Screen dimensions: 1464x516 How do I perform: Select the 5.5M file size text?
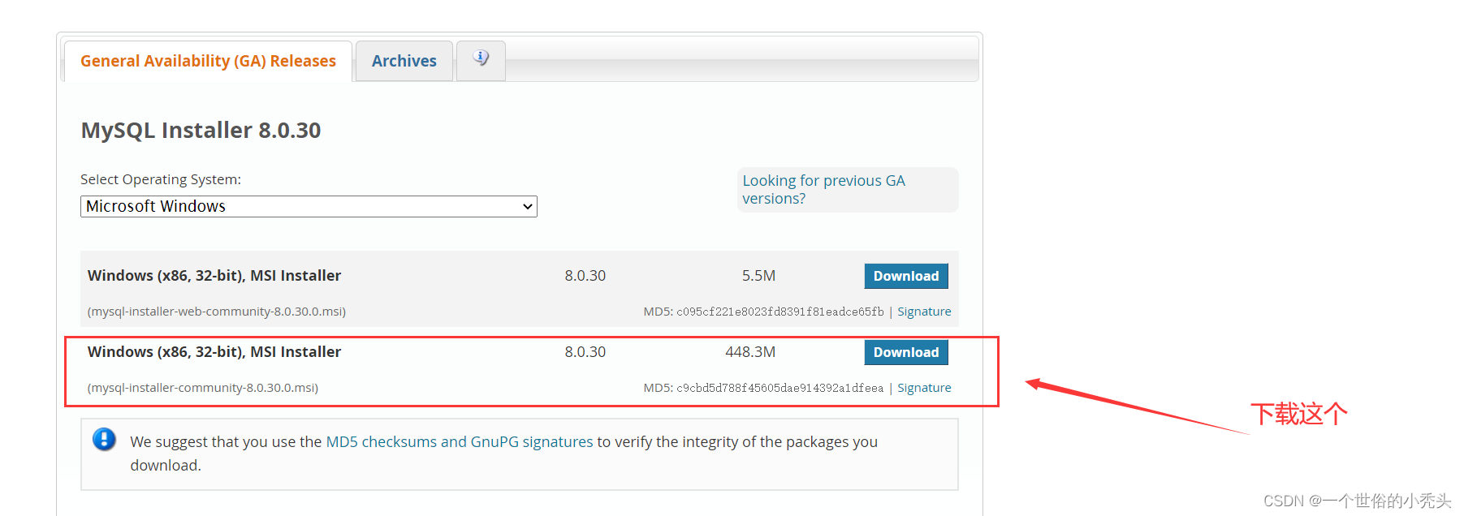pyautogui.click(x=758, y=276)
